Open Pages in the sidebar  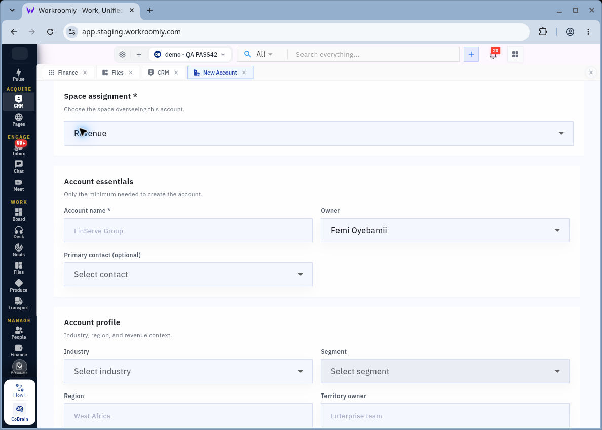(x=18, y=120)
